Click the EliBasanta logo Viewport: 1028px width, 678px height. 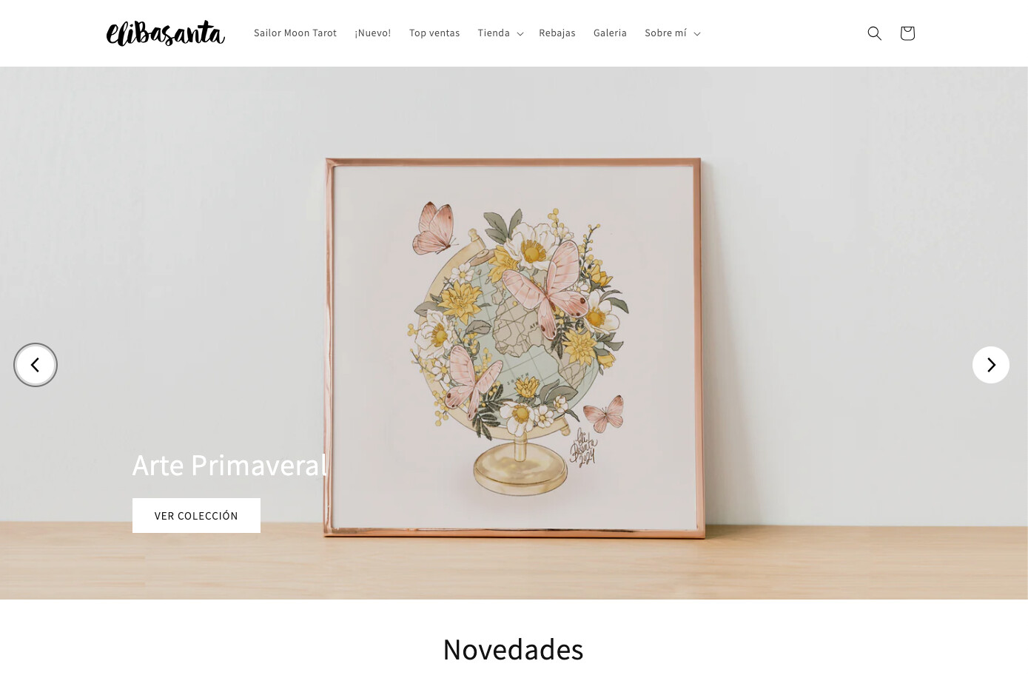click(x=165, y=33)
